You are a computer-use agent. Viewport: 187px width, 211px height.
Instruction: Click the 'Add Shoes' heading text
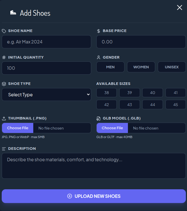click(35, 13)
